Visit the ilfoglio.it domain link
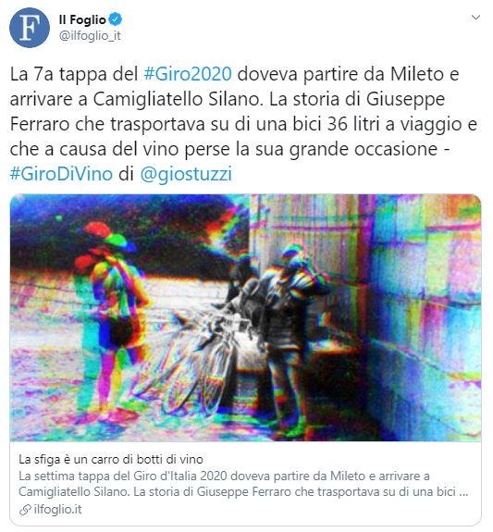Screen dimensions: 493x532 [58, 510]
